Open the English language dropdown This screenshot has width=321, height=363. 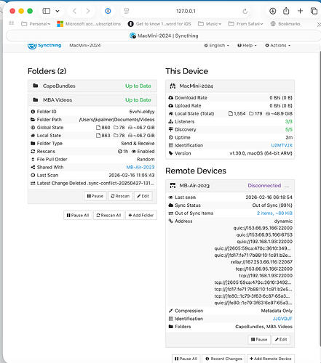(216, 45)
